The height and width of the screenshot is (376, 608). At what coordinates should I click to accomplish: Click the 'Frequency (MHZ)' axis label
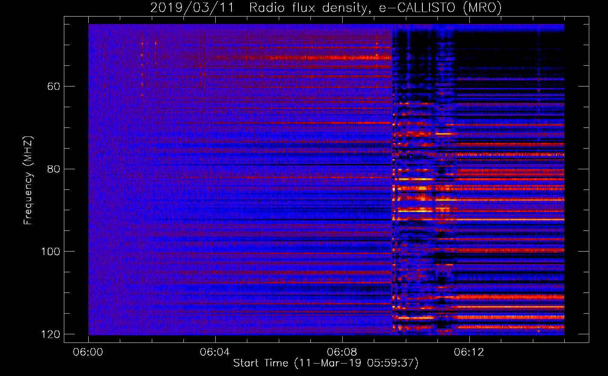(28, 180)
